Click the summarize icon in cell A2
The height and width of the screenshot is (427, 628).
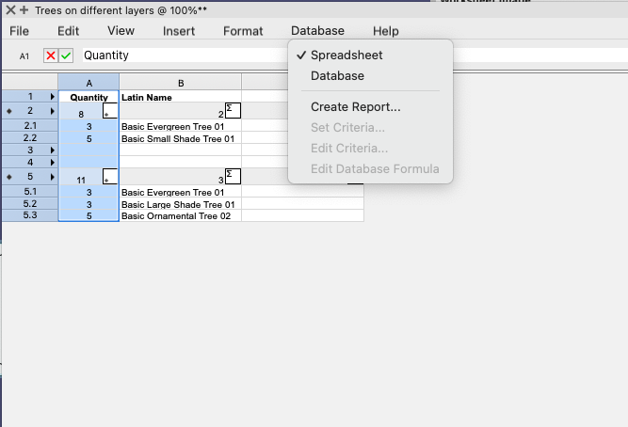(109, 112)
